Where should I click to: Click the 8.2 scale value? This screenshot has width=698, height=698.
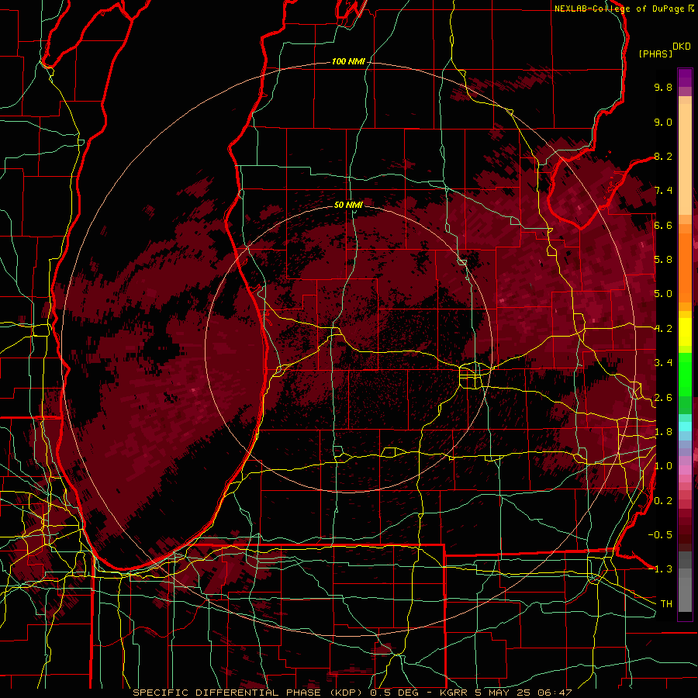point(663,156)
